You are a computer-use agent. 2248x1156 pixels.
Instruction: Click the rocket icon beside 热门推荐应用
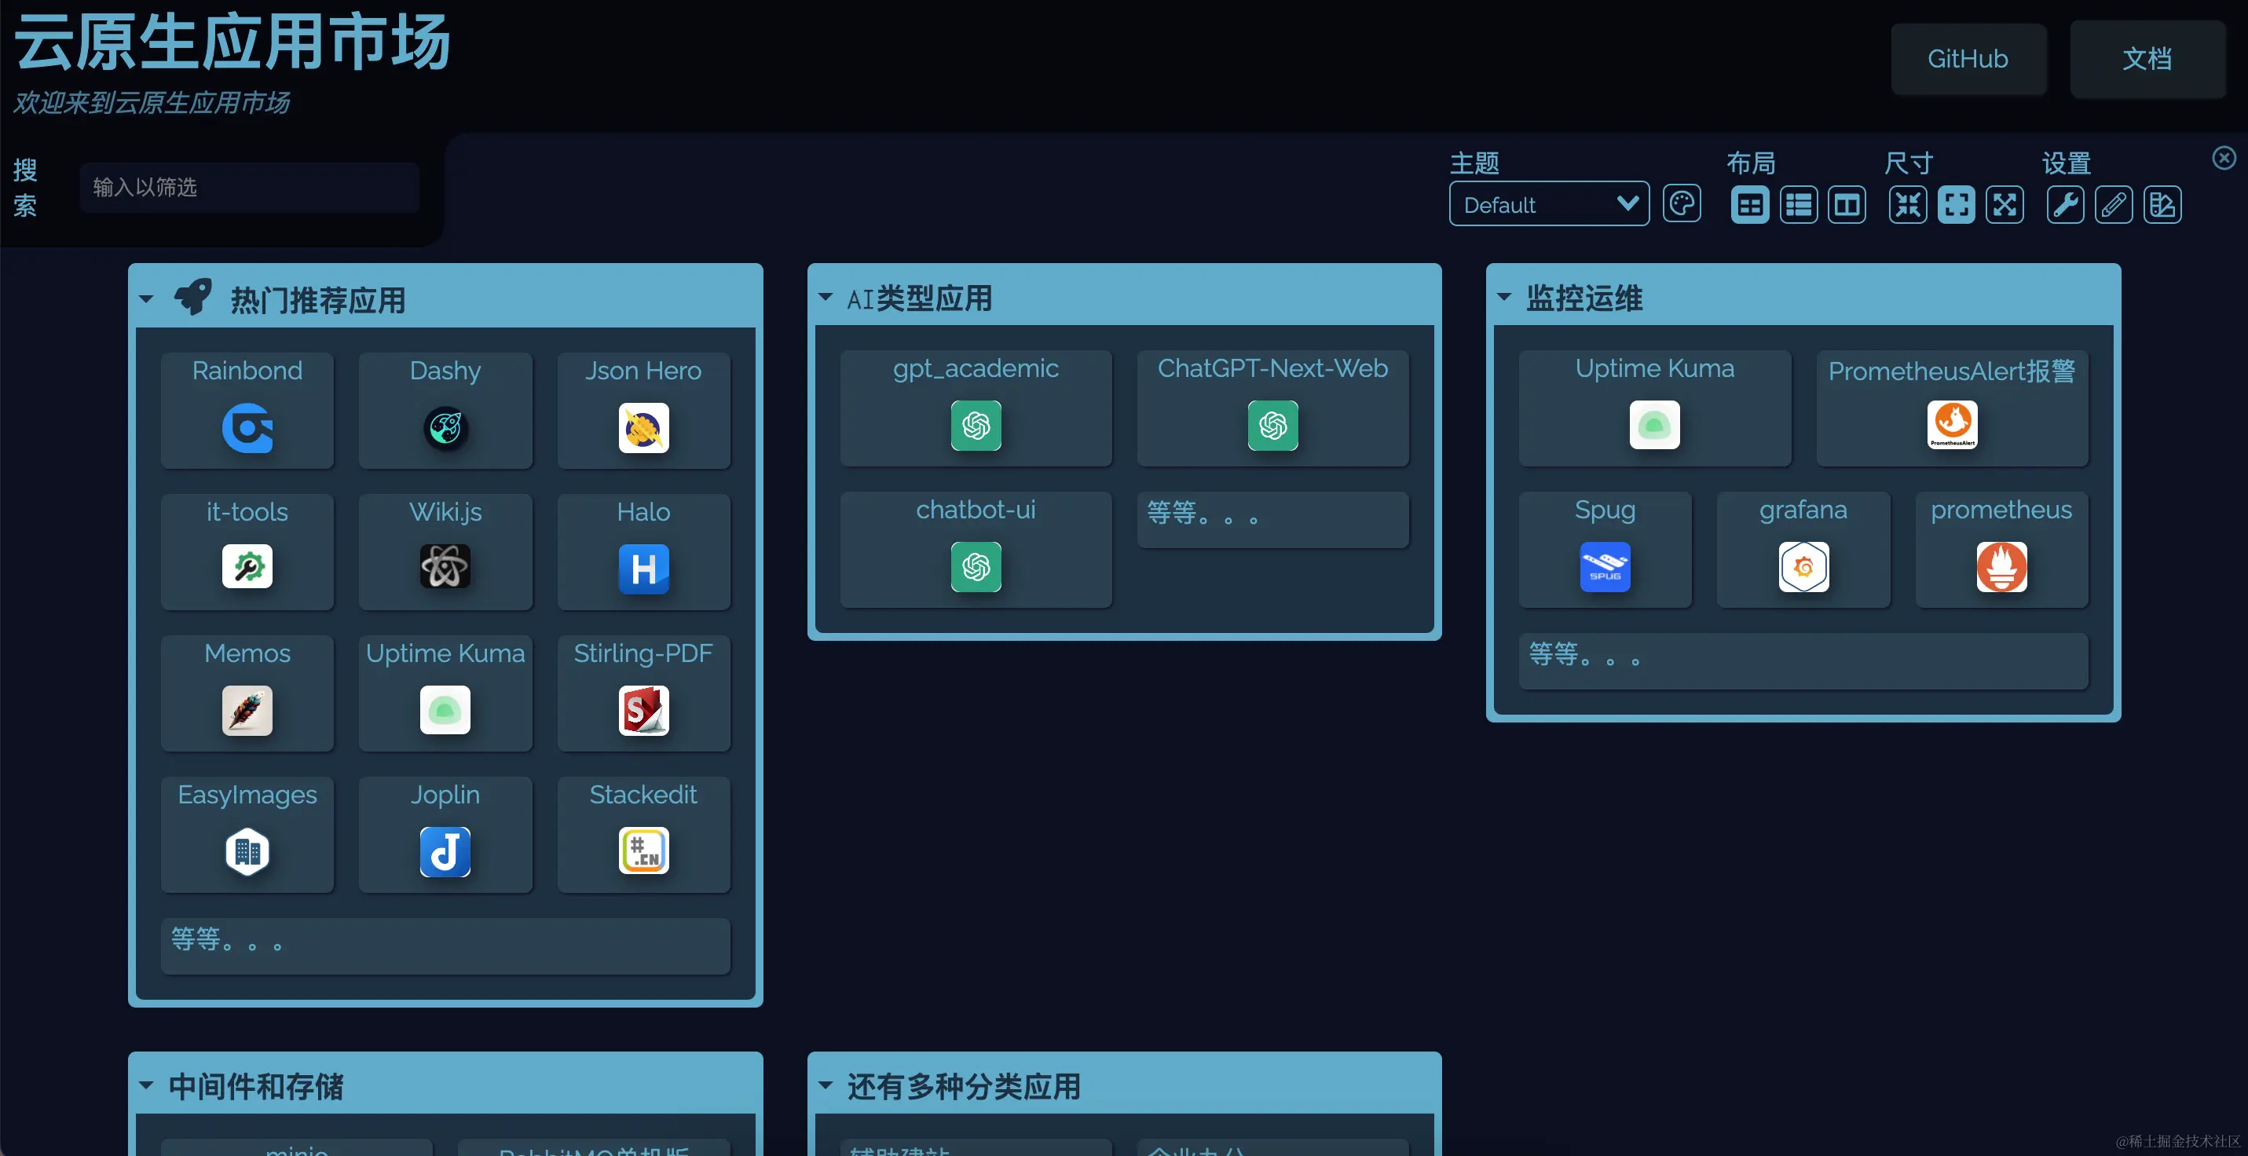193,298
